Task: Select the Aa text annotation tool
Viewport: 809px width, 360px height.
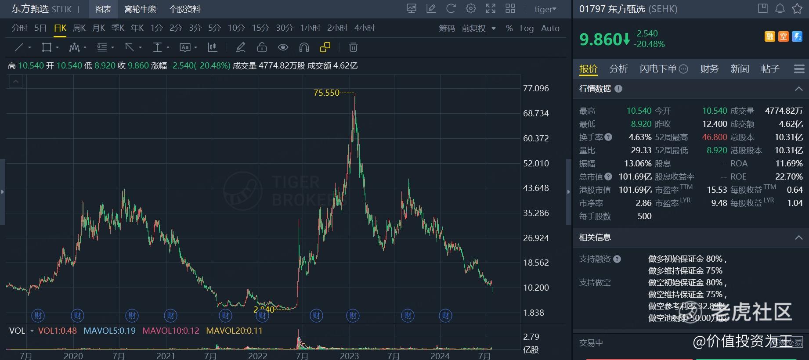Action: tap(185, 47)
